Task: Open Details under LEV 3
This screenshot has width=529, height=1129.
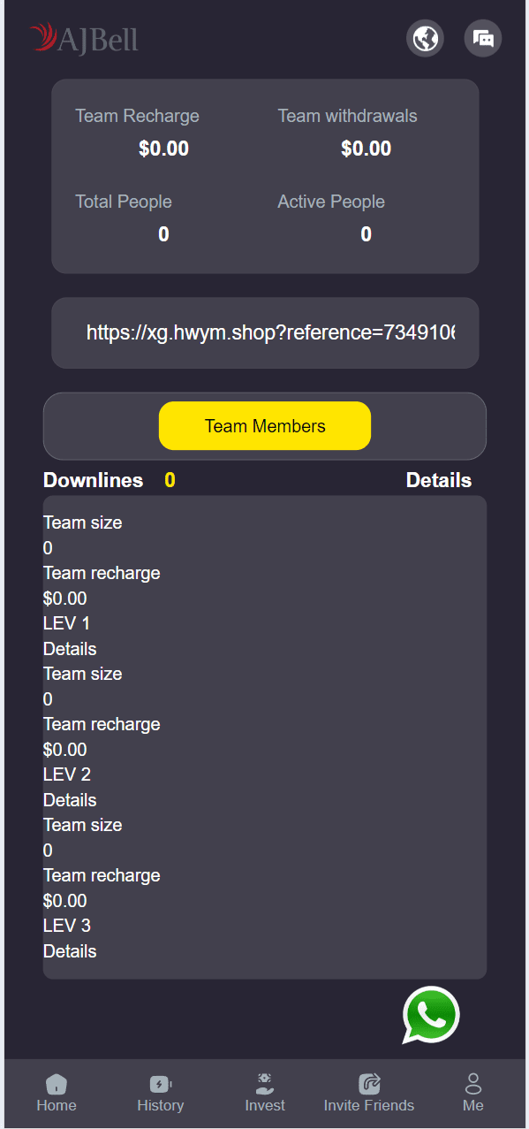Action: point(70,951)
